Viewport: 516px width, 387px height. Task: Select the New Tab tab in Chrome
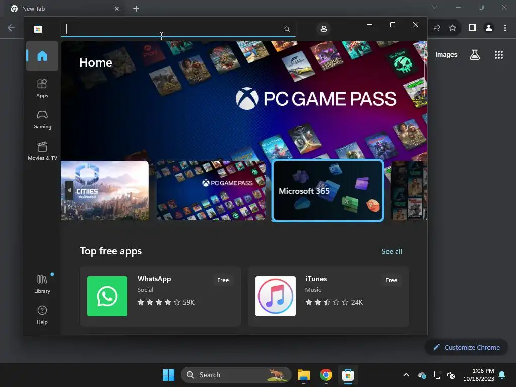click(64, 9)
